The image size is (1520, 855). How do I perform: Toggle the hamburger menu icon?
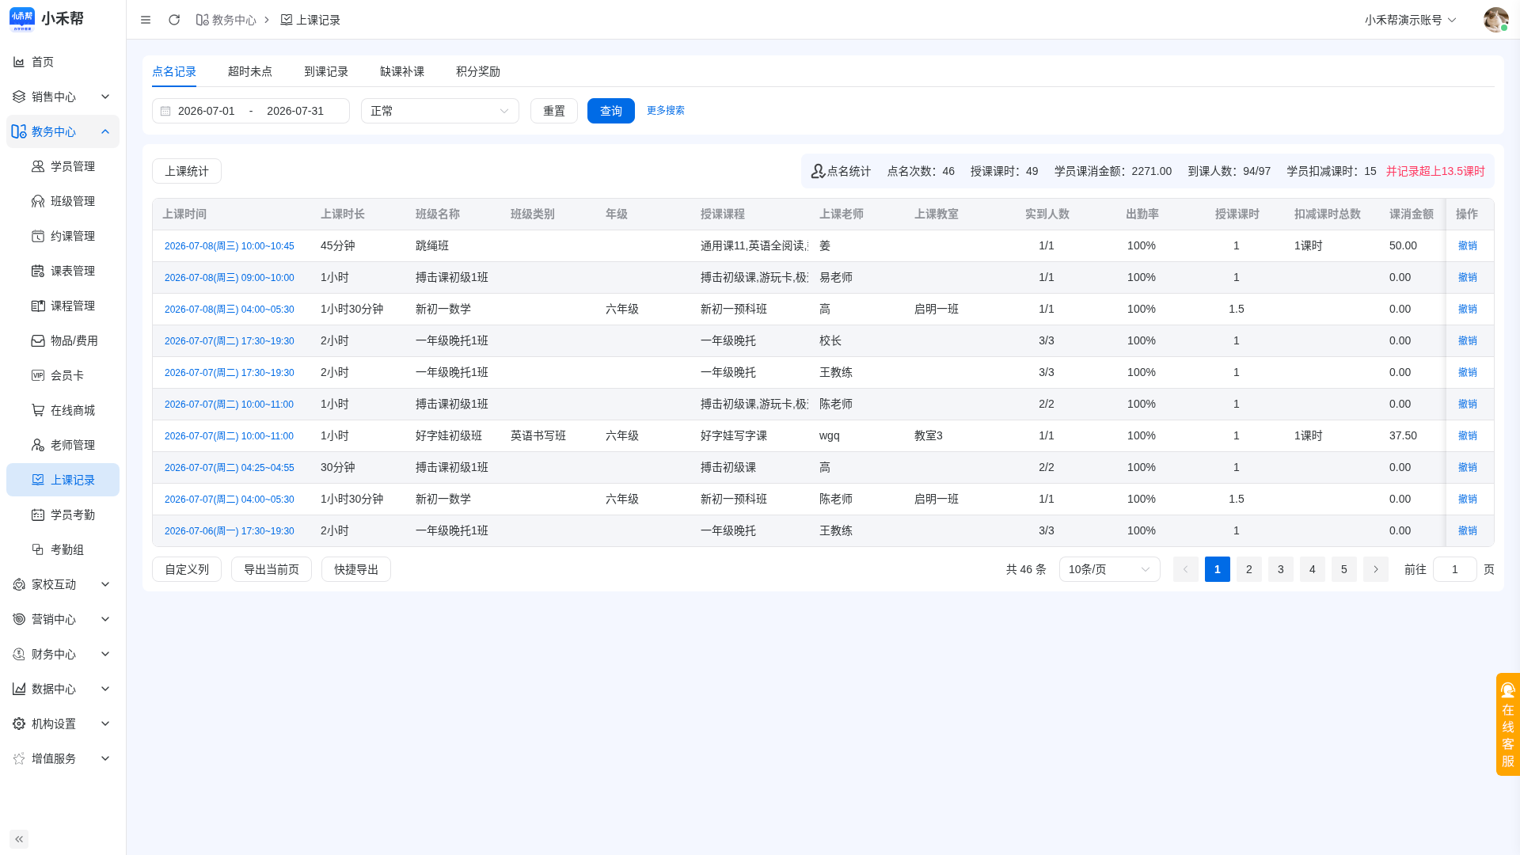pos(146,20)
